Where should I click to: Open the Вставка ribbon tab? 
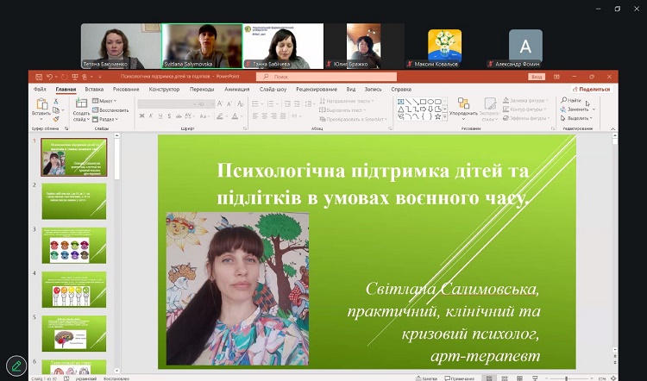(x=95, y=89)
